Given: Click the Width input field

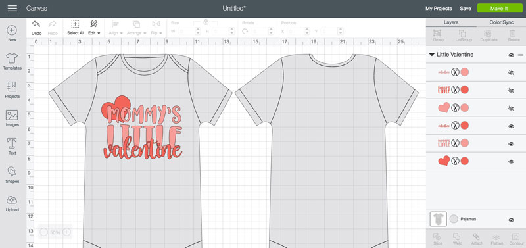Looking at the screenshot, I should [186, 31].
